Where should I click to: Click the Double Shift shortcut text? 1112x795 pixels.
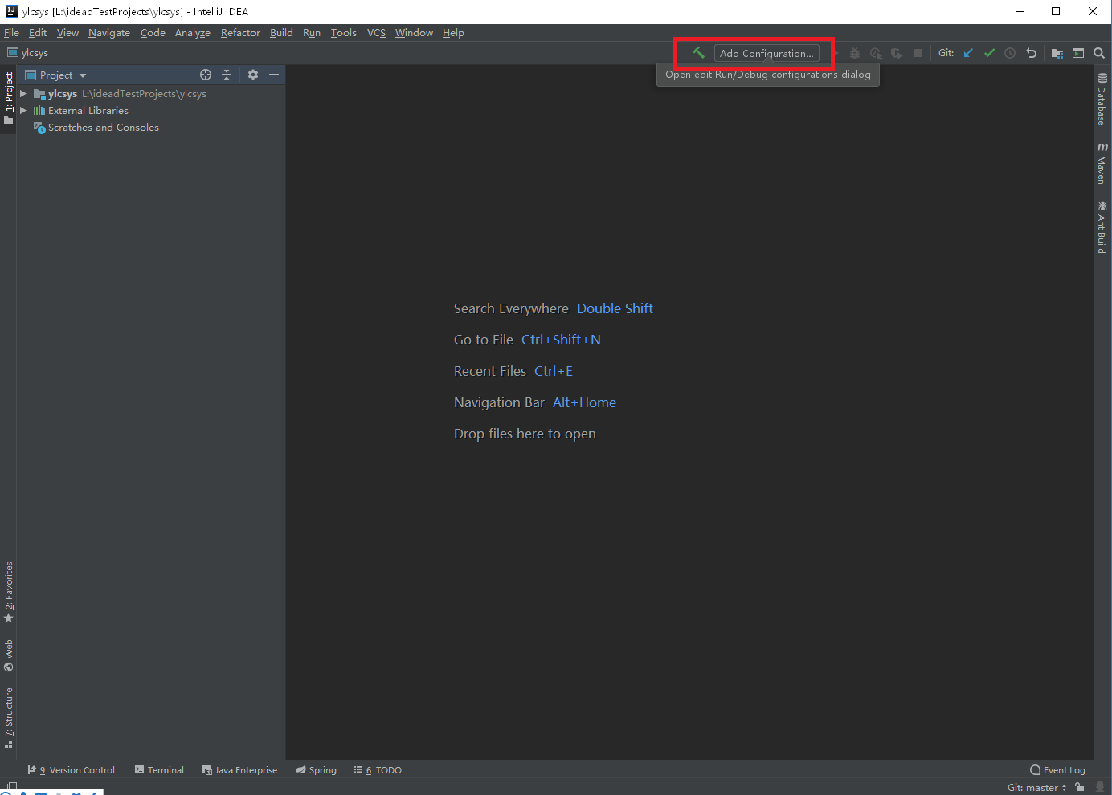pos(615,308)
